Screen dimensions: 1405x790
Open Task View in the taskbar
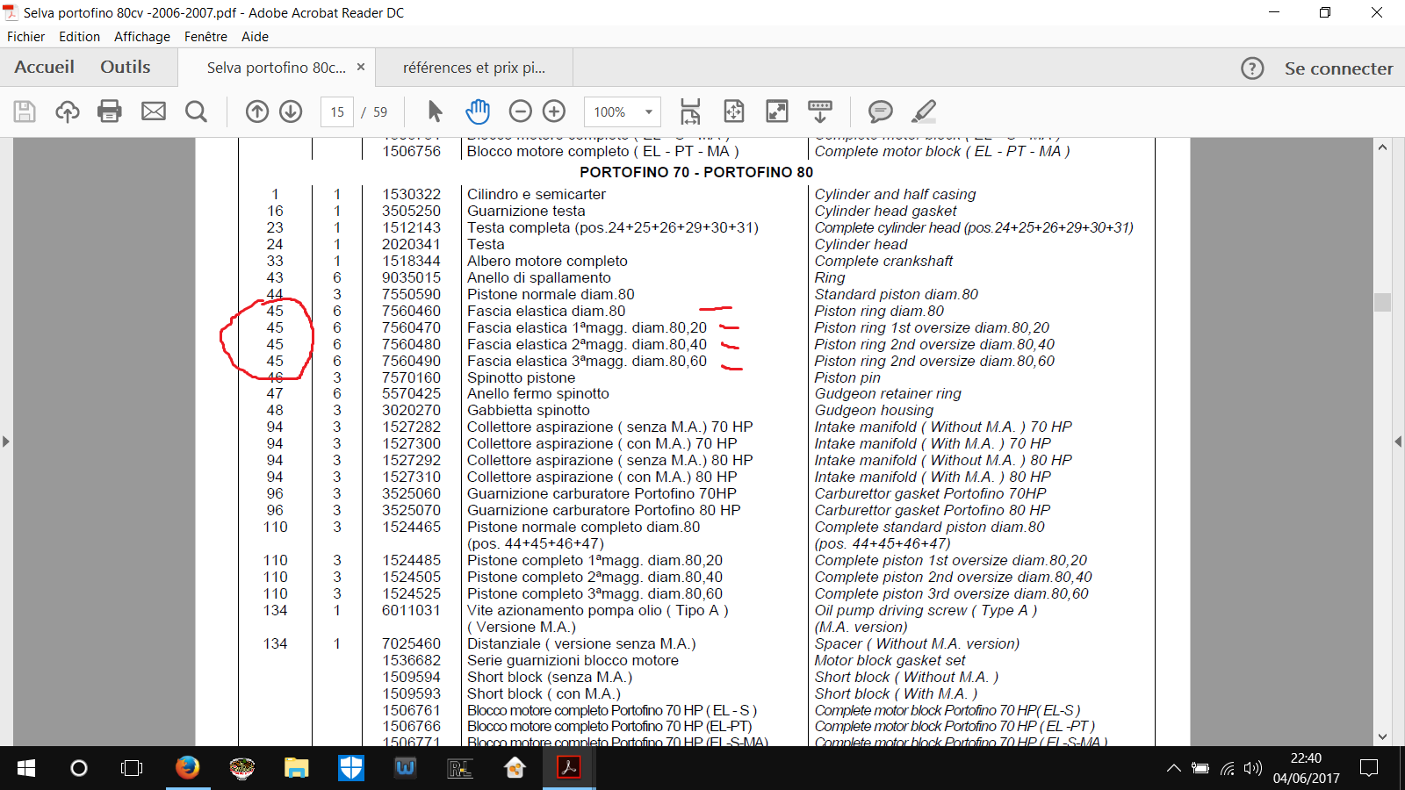coord(132,768)
